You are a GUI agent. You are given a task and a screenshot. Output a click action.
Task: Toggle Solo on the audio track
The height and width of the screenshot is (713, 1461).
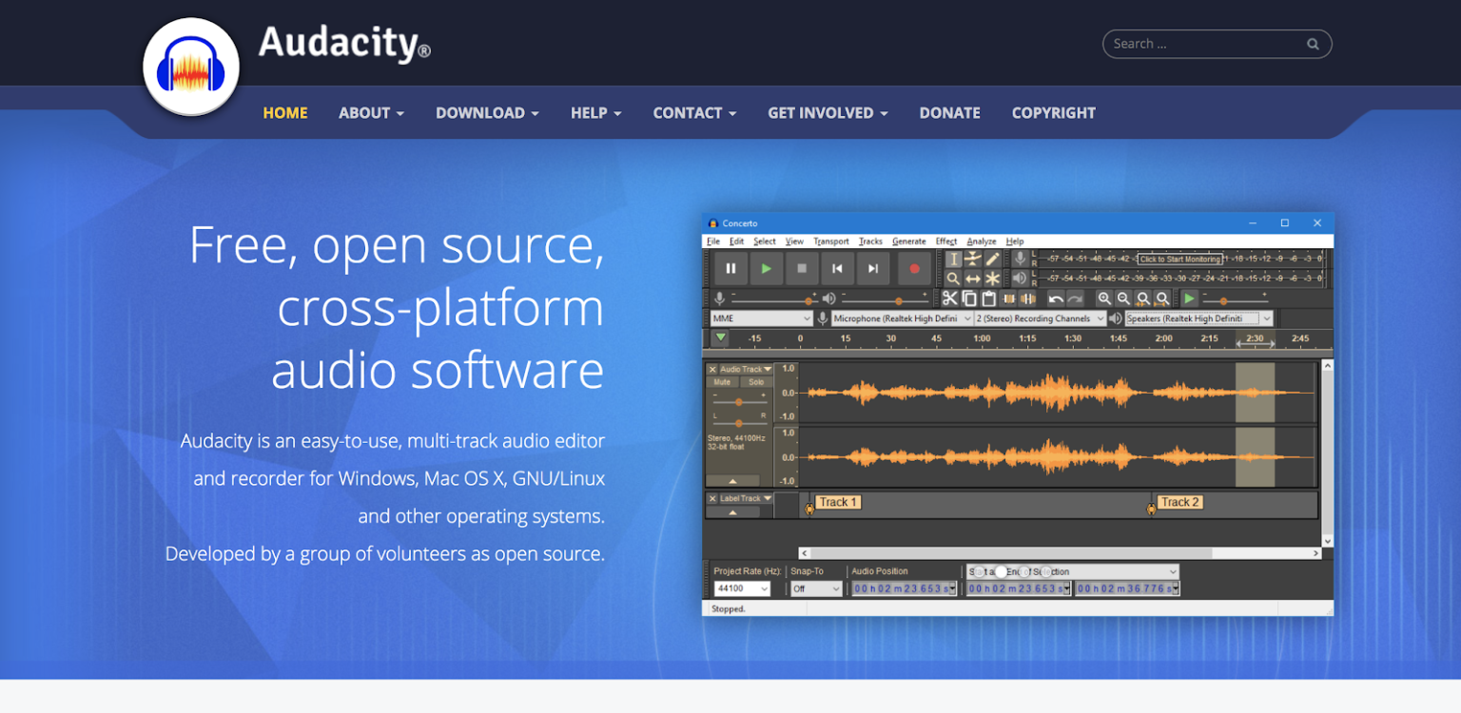click(x=756, y=382)
